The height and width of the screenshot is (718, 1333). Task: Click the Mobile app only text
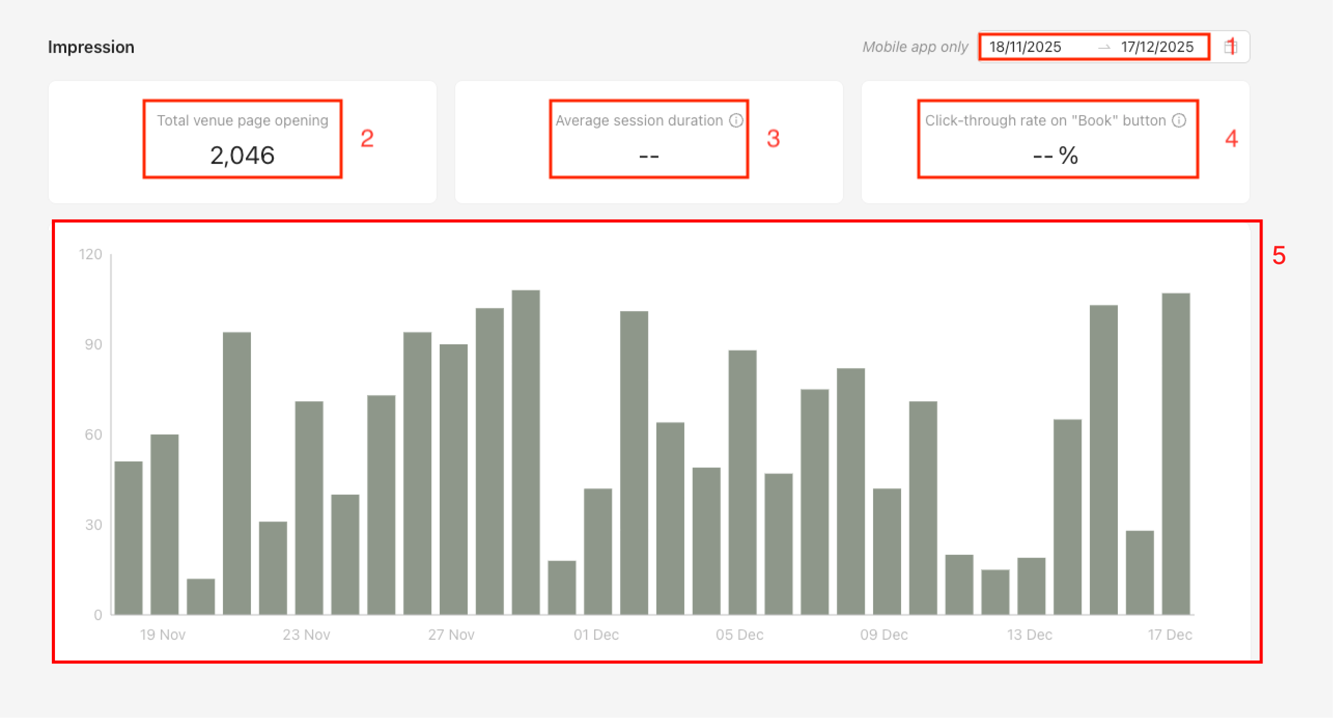[915, 47]
